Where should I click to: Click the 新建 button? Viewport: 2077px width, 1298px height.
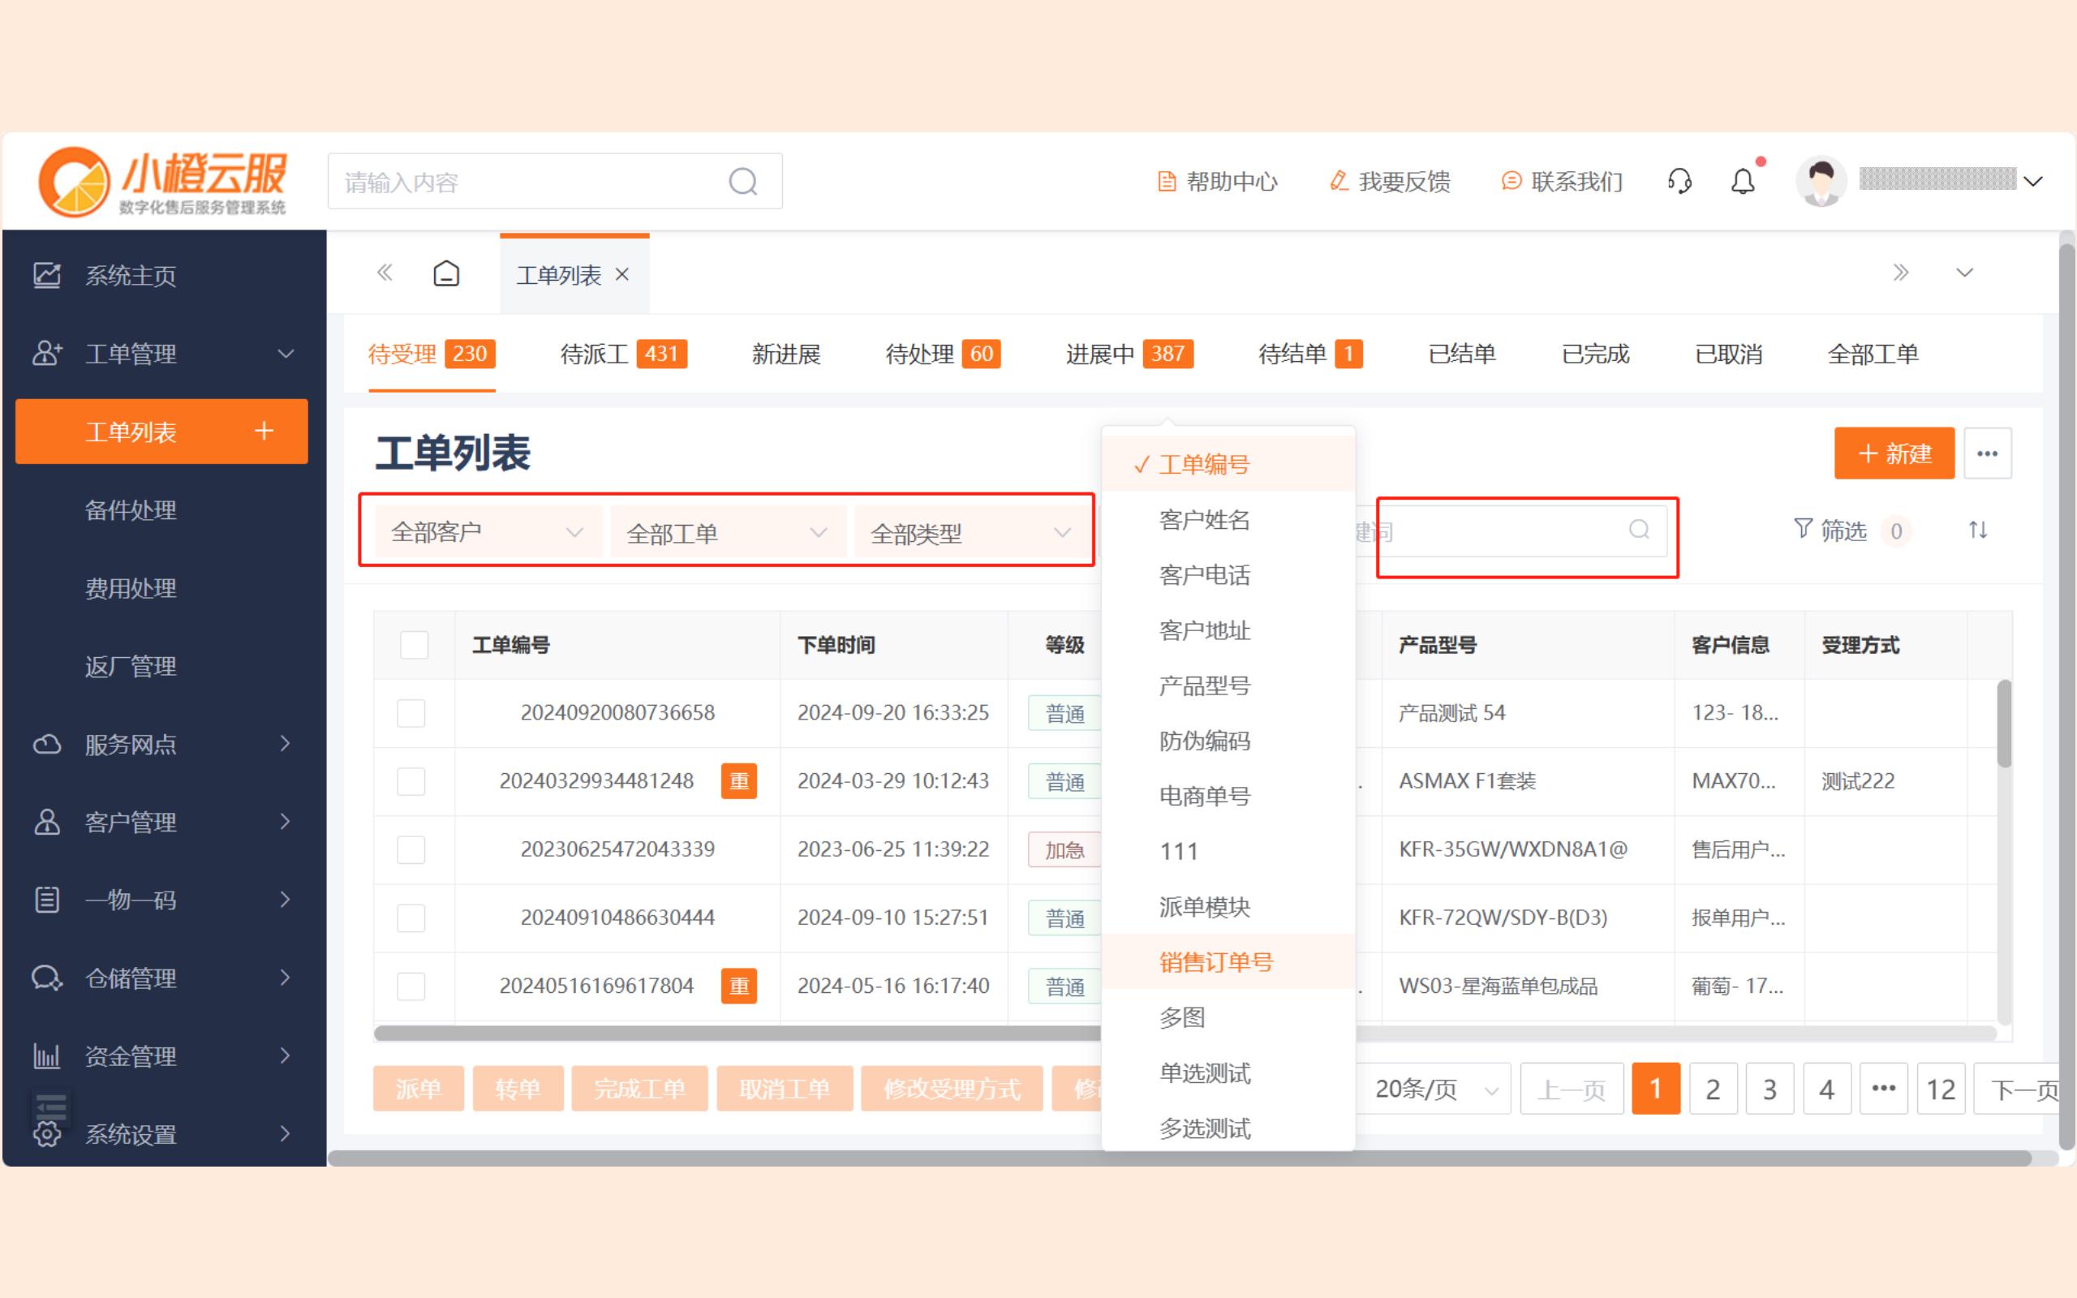pyautogui.click(x=1894, y=453)
